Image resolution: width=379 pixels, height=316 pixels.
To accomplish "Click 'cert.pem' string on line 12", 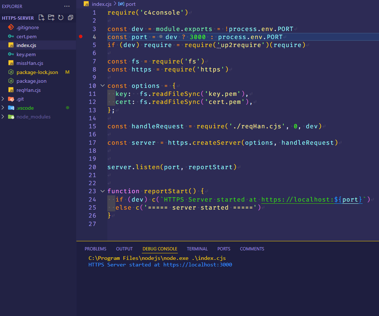I will (x=225, y=102).
